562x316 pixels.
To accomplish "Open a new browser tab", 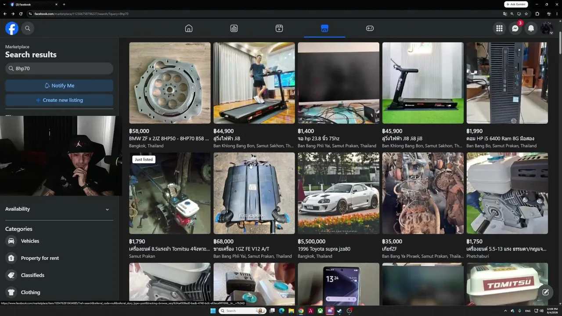I will (x=64, y=4).
